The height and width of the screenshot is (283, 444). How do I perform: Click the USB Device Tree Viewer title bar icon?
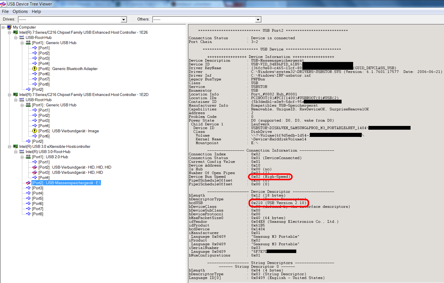[x=3, y=4]
